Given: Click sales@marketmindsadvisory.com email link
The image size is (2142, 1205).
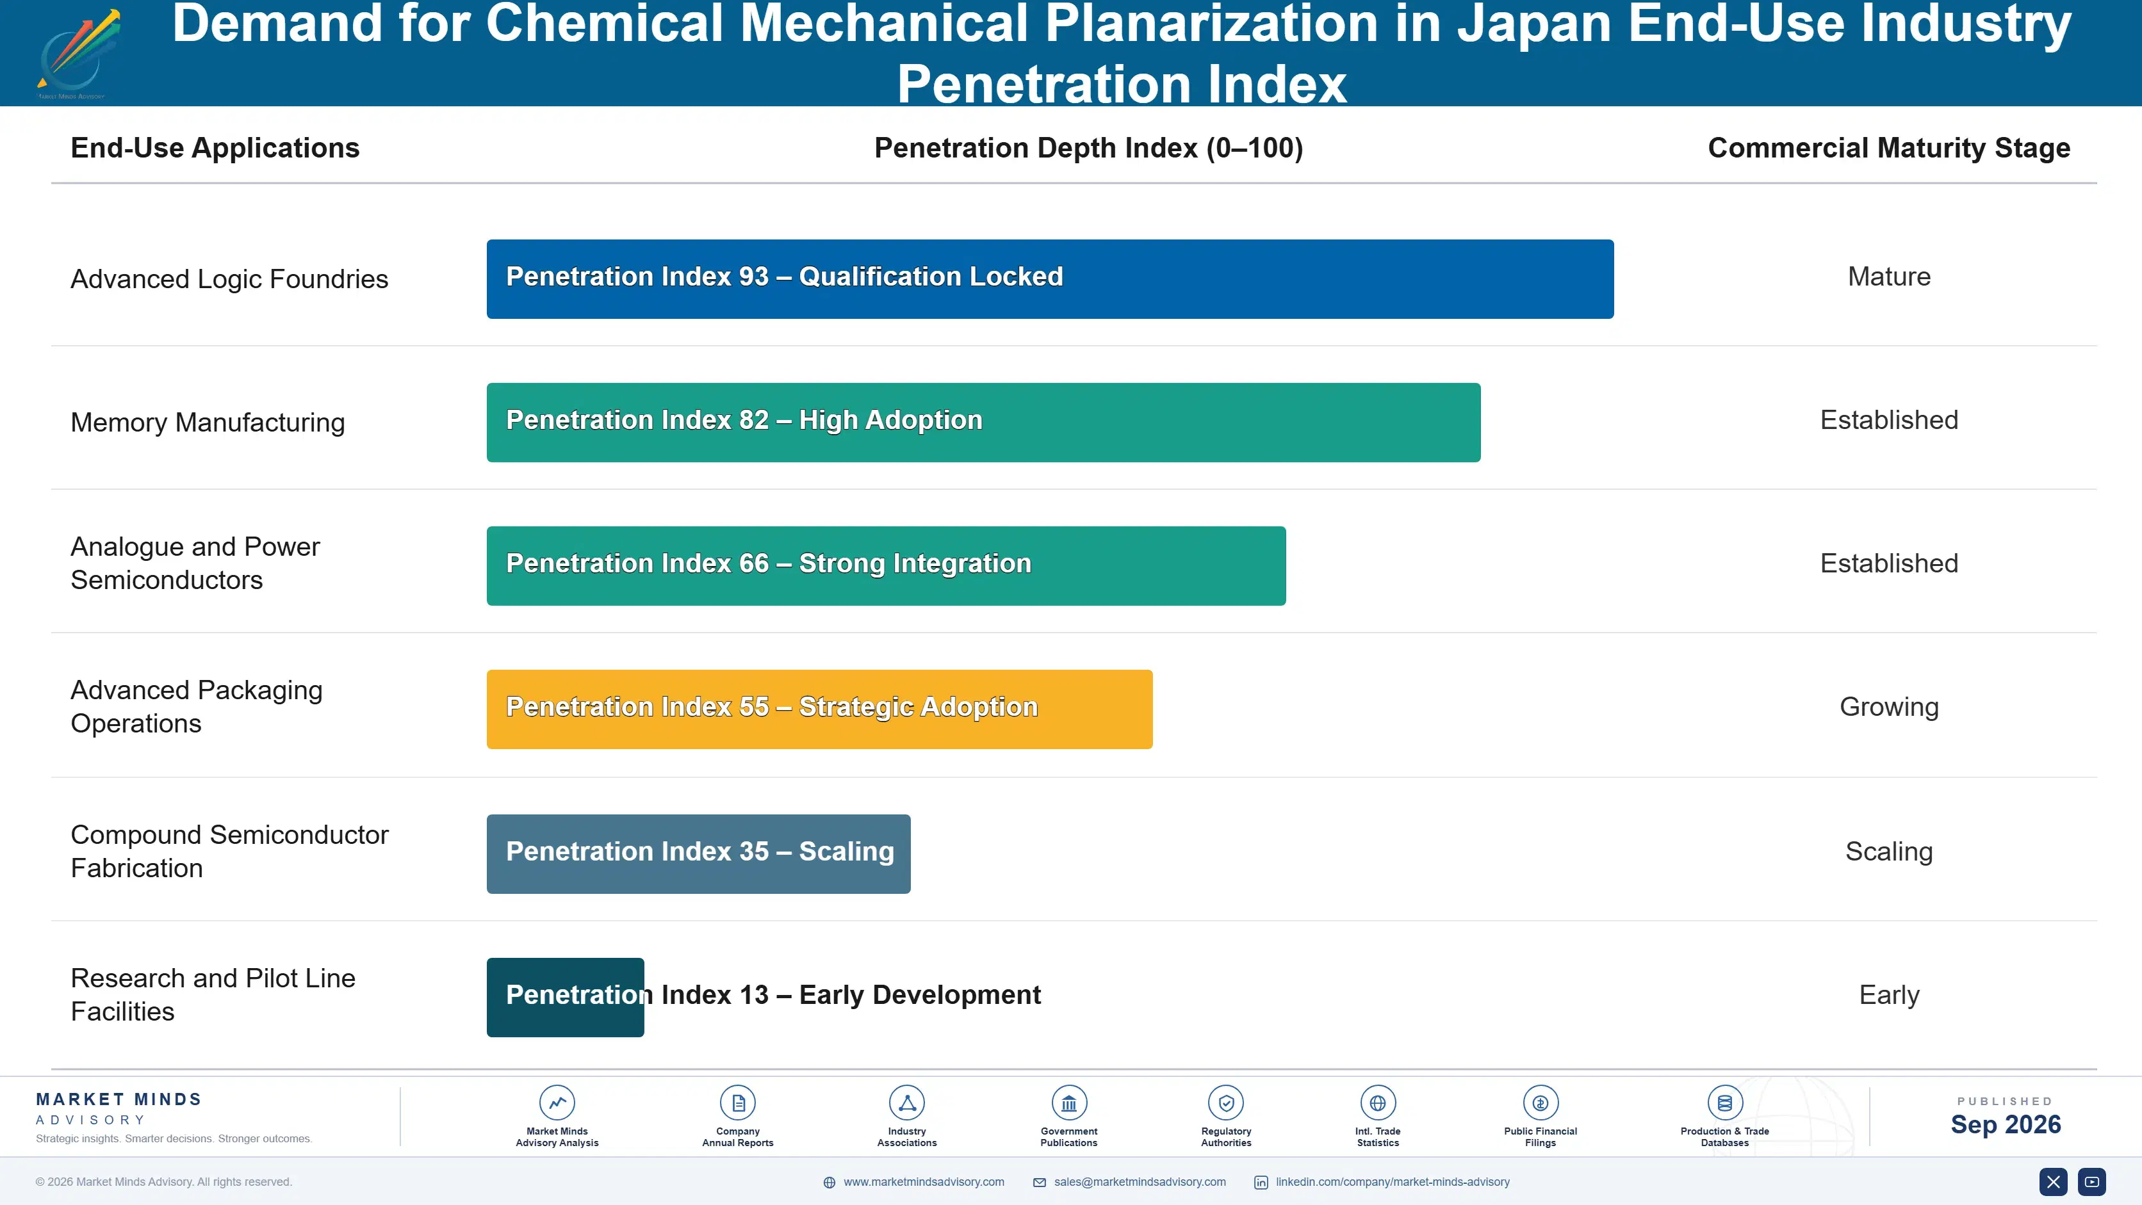Looking at the screenshot, I should (x=1140, y=1182).
